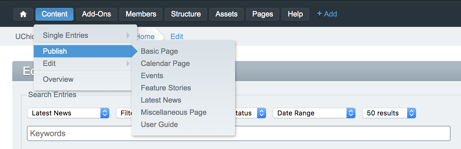Screen dimensions: 461x149
Task: Open the Assets menu
Action: pyautogui.click(x=227, y=14)
